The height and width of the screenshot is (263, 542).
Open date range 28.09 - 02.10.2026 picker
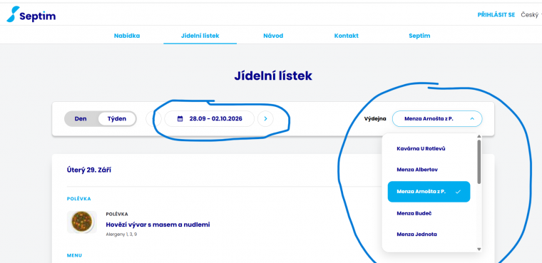click(x=210, y=119)
